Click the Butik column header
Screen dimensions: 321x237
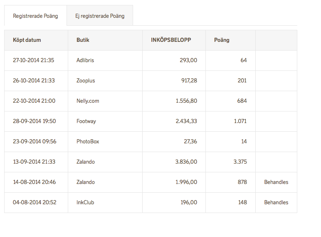tap(83, 40)
